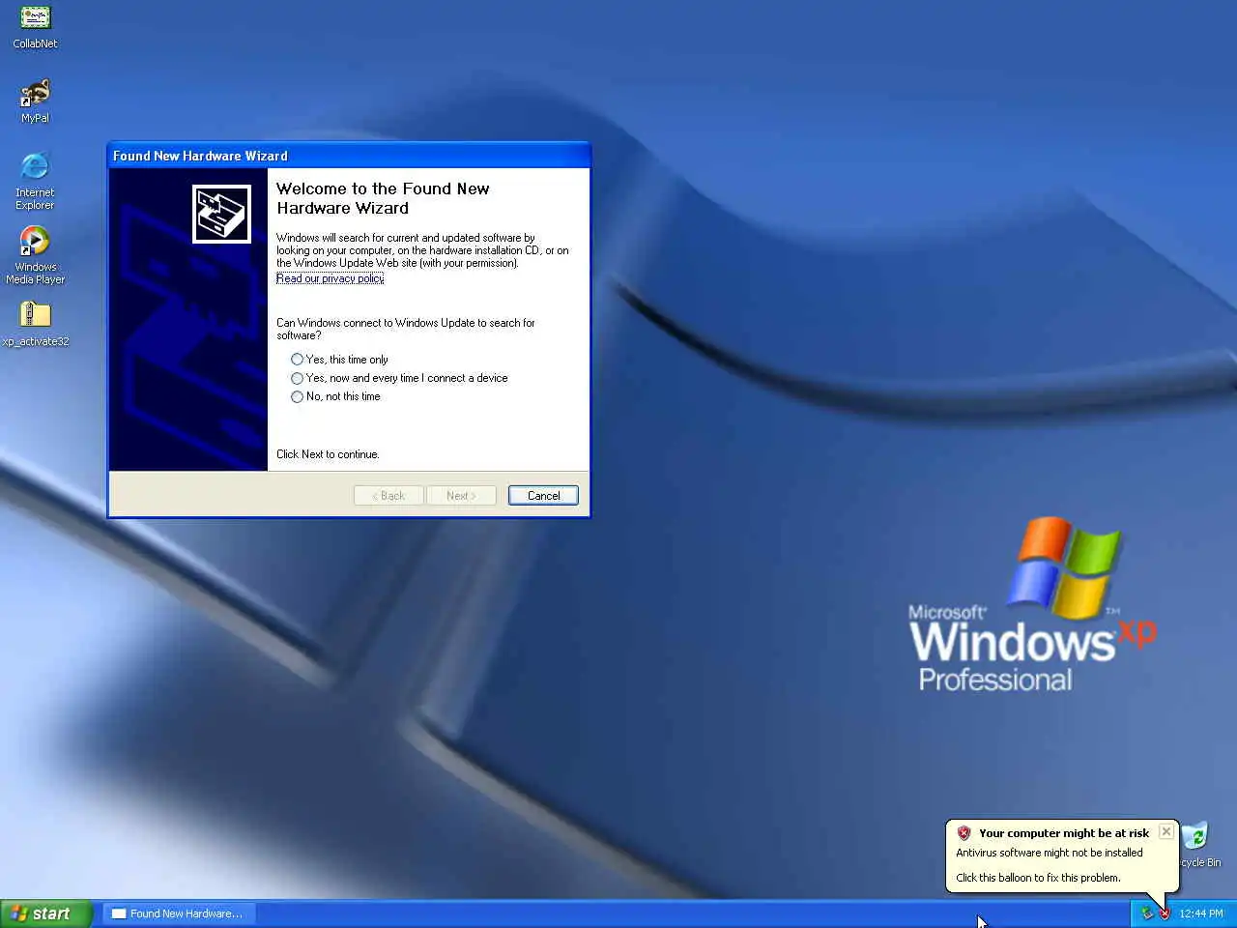
Task: Select the Windows Media Player shortcut
Action: [35, 255]
